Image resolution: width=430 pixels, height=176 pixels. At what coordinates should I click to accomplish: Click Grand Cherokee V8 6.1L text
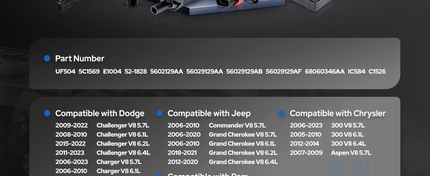pyautogui.click(x=242, y=143)
